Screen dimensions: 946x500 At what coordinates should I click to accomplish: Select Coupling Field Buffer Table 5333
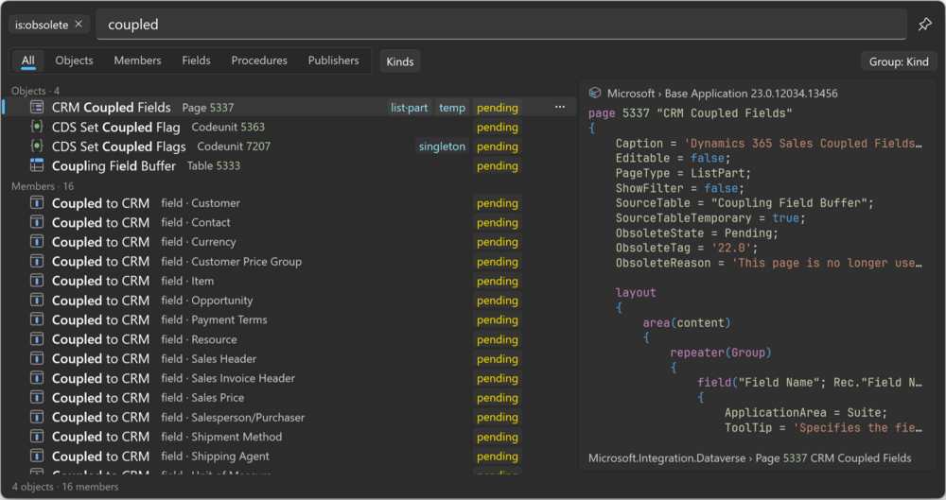coord(289,165)
